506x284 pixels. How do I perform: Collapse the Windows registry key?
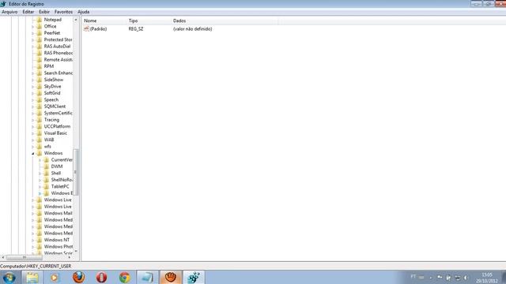click(x=33, y=154)
